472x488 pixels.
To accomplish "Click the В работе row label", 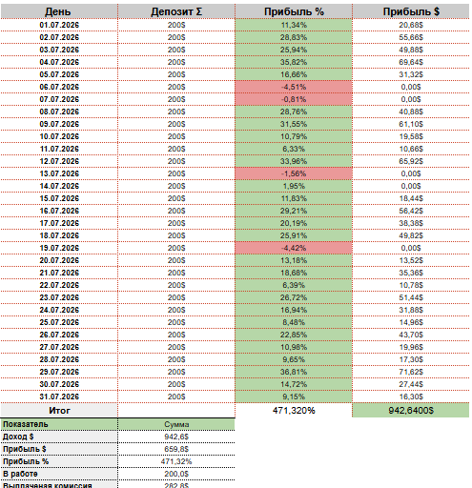I will point(59,474).
